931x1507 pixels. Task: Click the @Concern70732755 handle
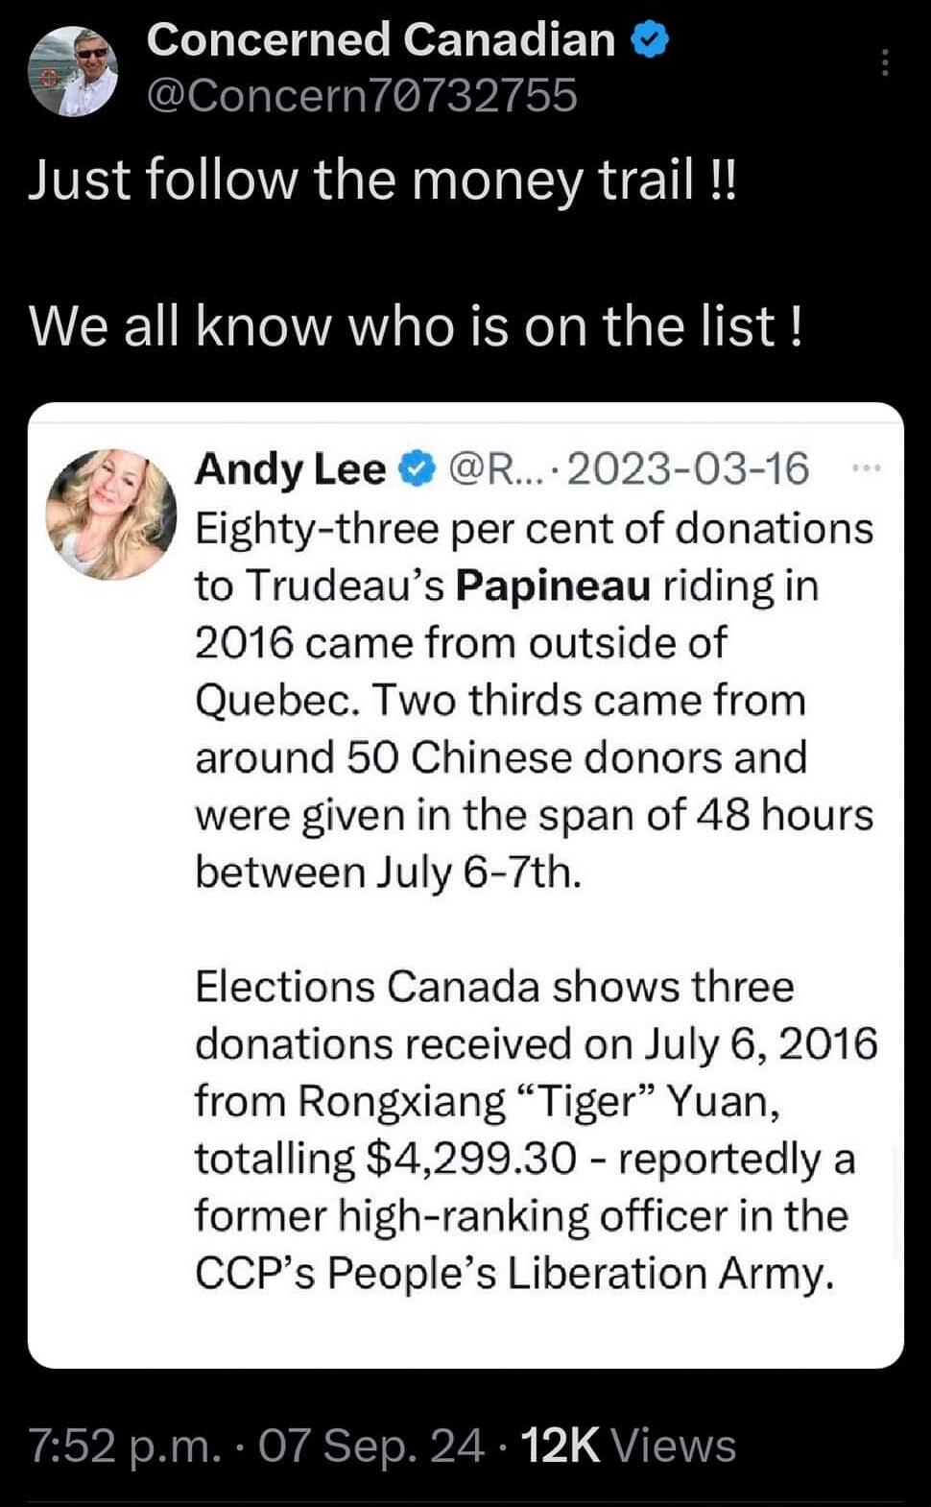click(x=362, y=95)
